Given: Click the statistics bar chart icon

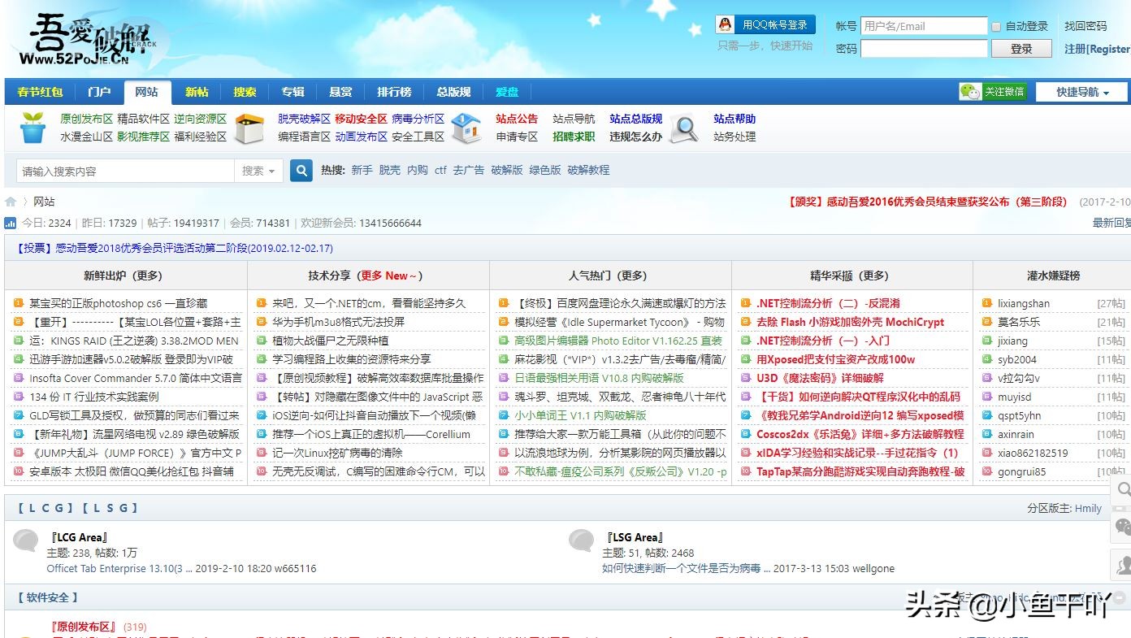Looking at the screenshot, I should point(11,224).
